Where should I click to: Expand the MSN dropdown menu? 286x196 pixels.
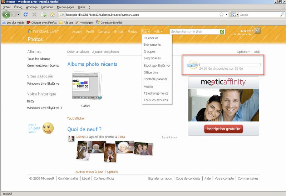click(x=158, y=31)
